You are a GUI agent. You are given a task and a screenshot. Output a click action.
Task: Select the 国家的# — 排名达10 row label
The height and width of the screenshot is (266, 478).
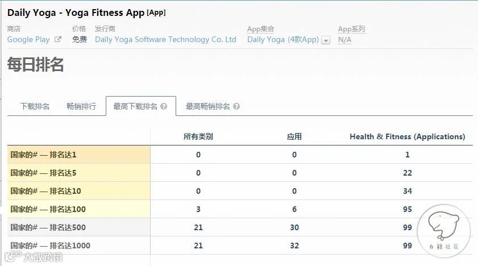coord(45,192)
